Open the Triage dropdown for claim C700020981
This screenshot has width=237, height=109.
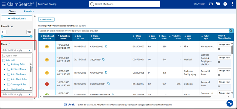(x=224, y=71)
